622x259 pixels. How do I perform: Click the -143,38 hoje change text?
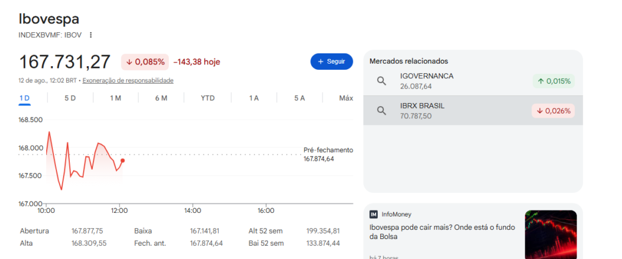click(x=197, y=62)
